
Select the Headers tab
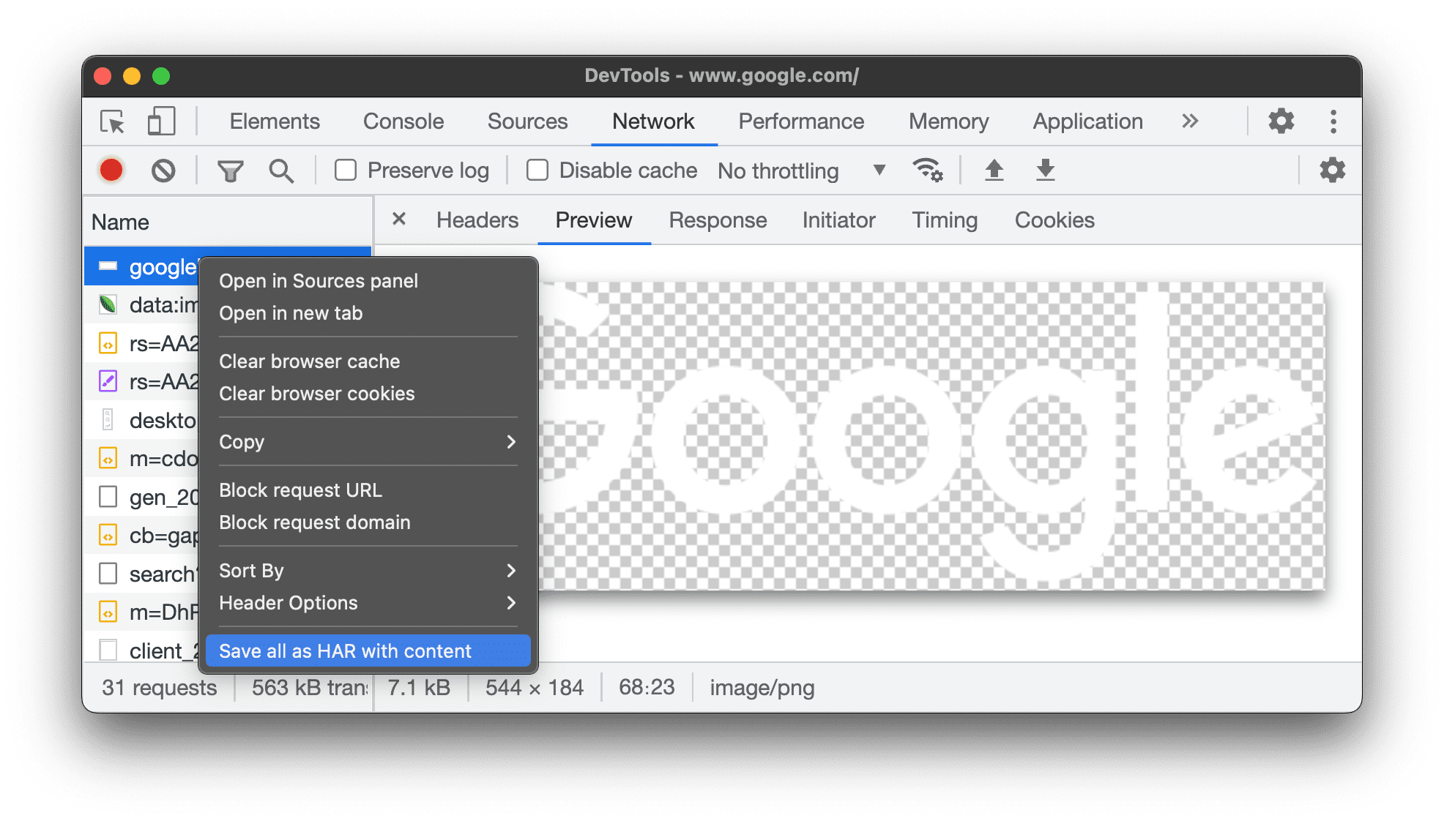tap(476, 220)
